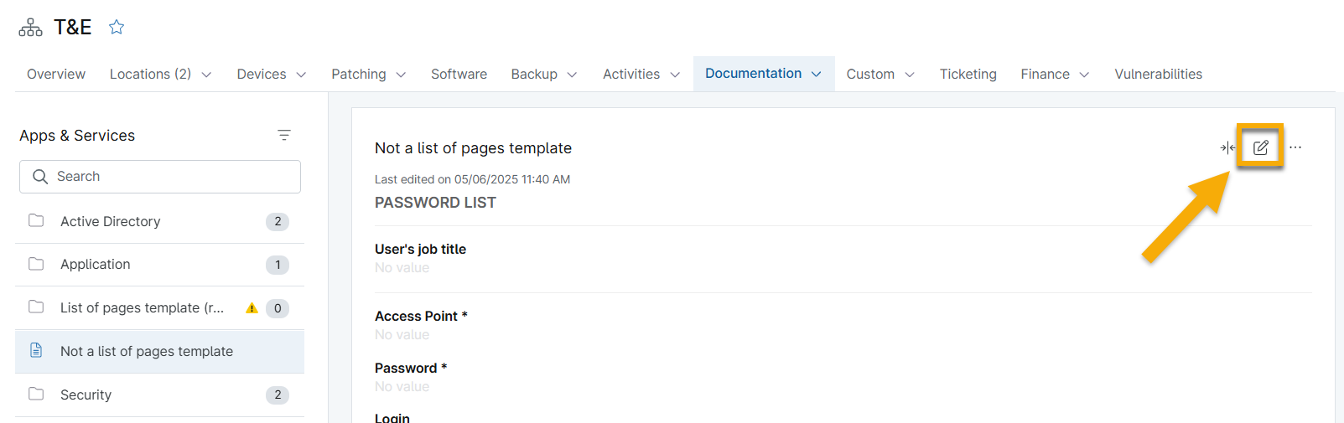Click the Active Directory folder icon
This screenshot has height=423, width=1344.
(36, 221)
